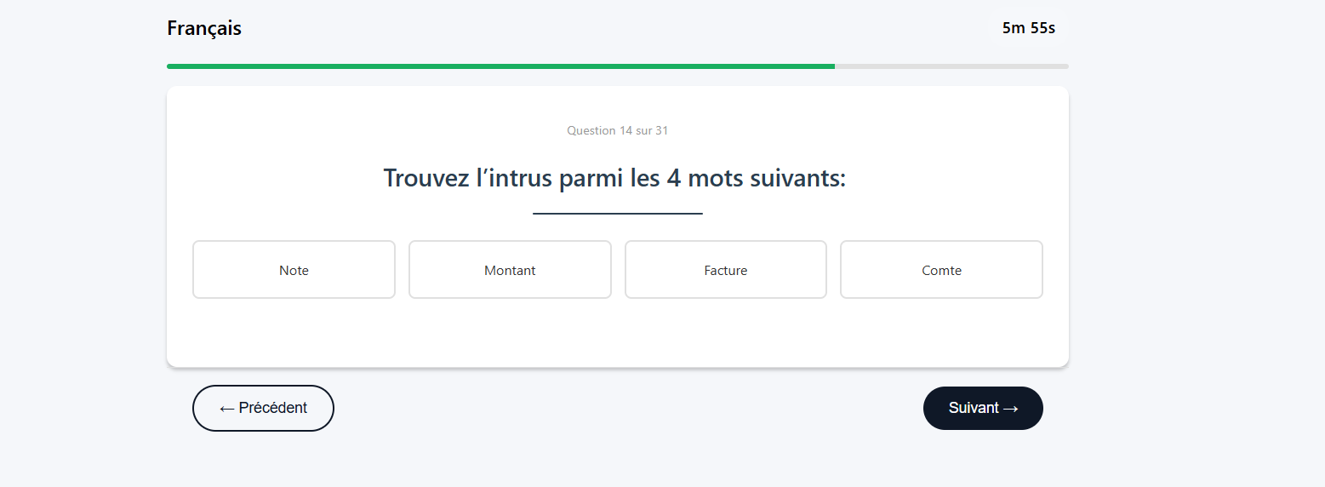Screen dimensions: 1325x487
Task: Click the "Trouvez l'intrus" question title
Action: pyautogui.click(x=614, y=179)
